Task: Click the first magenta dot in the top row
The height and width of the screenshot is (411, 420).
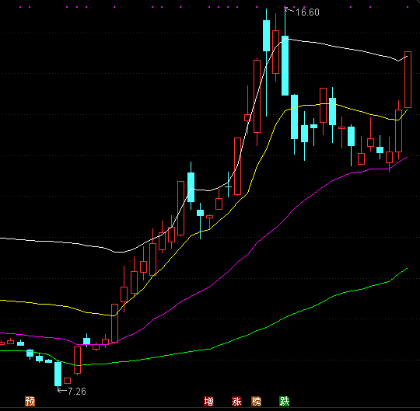Action: (x=21, y=7)
